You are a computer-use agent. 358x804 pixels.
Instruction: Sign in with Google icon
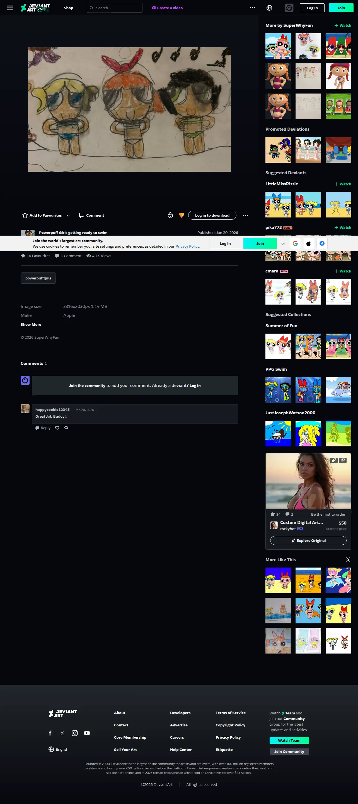[295, 243]
